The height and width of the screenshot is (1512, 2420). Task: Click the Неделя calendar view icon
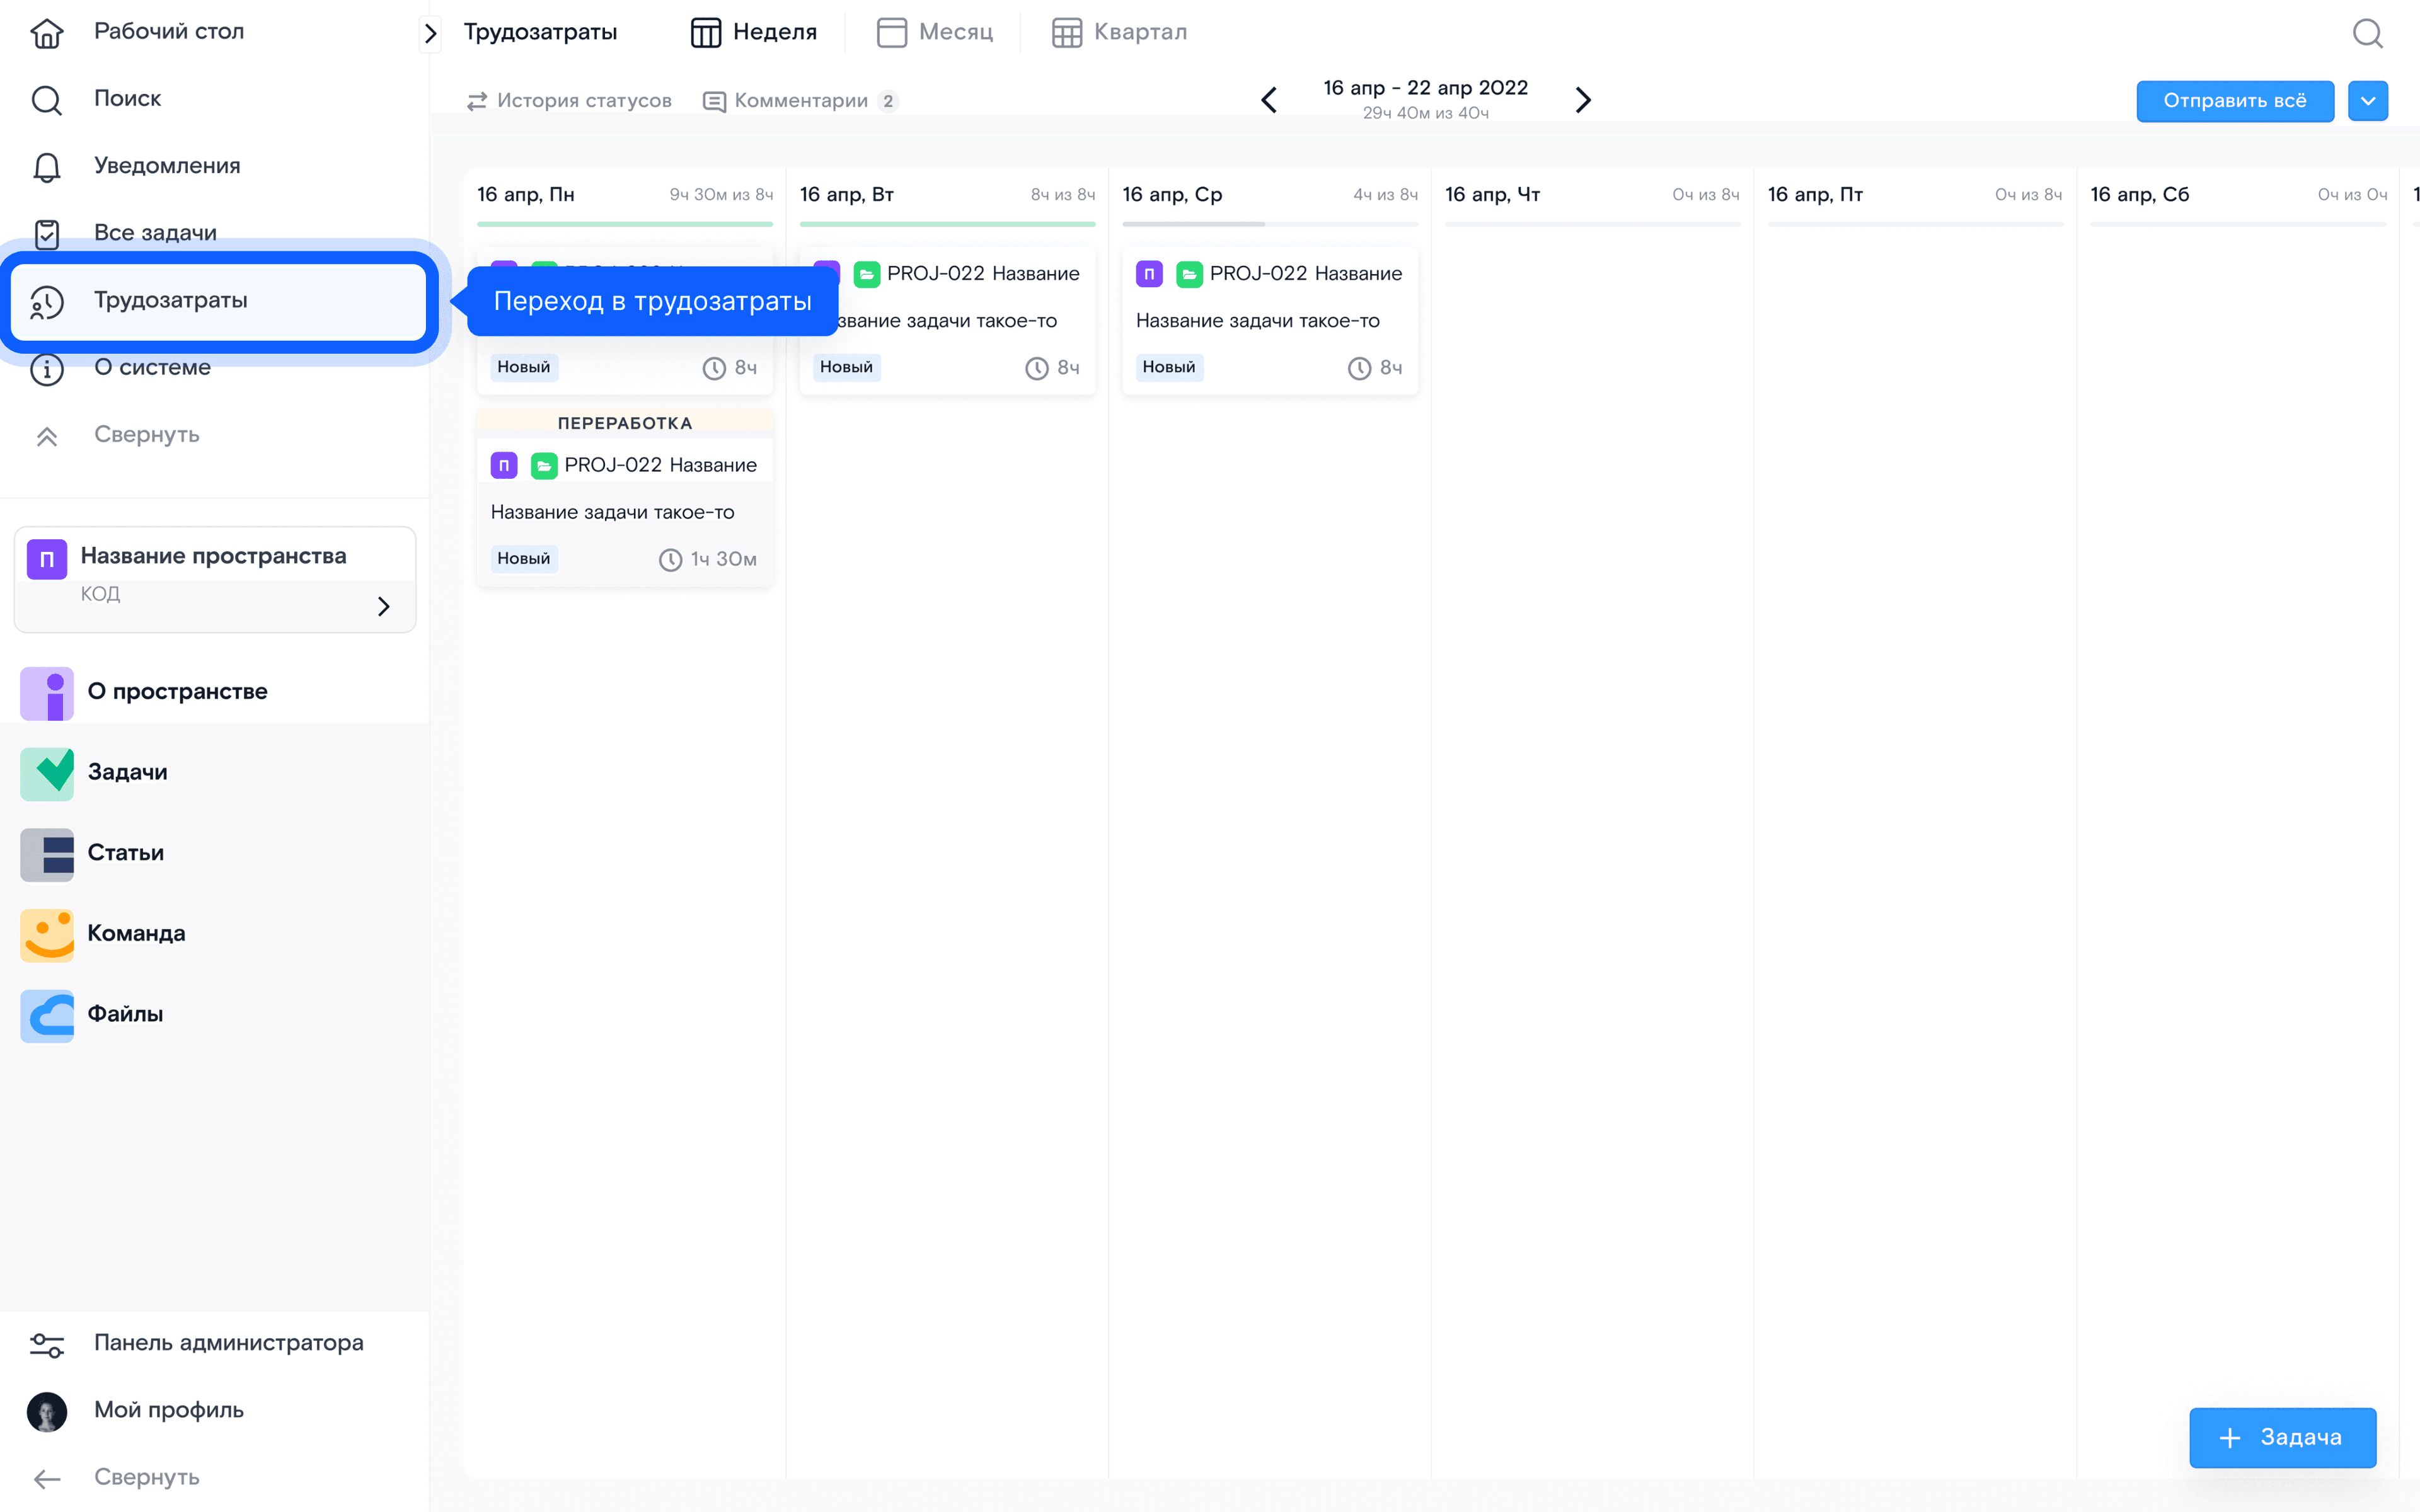[x=705, y=33]
